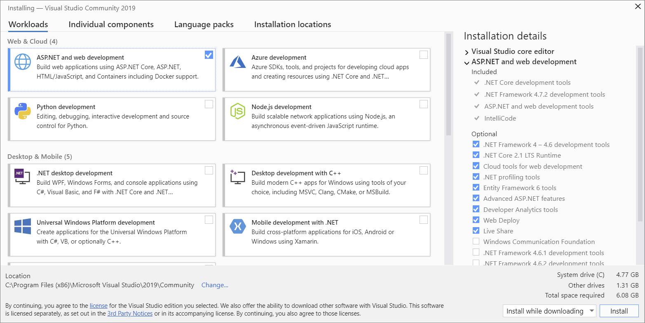
Task: Uncheck the Web Deploy optional component
Action: (x=476, y=220)
